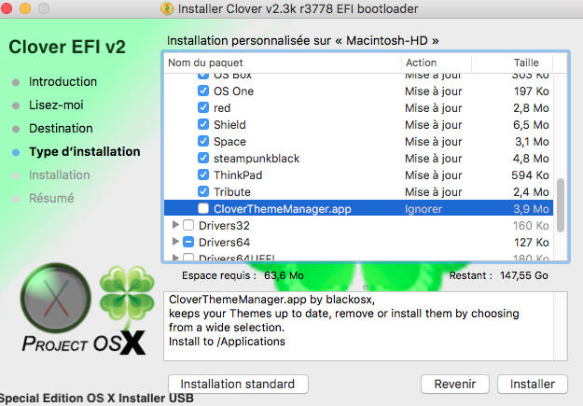Click the Taille column header
The width and height of the screenshot is (583, 406).
click(512, 63)
